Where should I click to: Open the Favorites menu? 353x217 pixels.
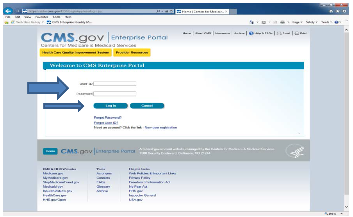(x=42, y=17)
